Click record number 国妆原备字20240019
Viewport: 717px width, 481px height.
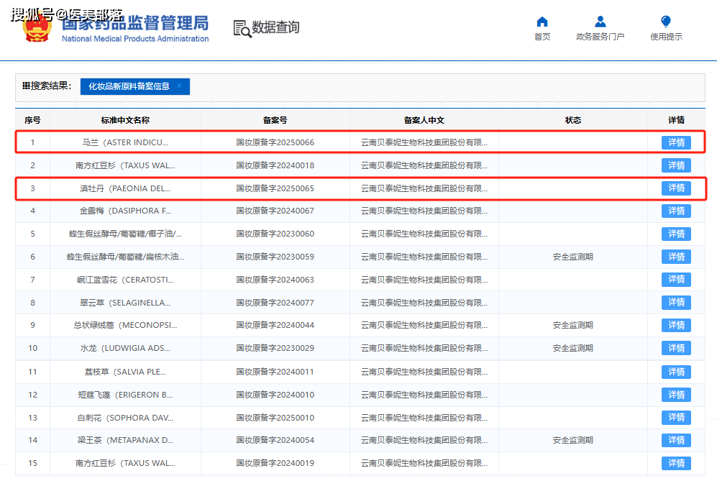[x=275, y=463]
